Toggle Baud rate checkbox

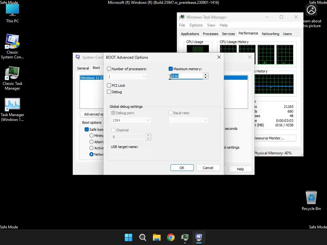tap(171, 113)
